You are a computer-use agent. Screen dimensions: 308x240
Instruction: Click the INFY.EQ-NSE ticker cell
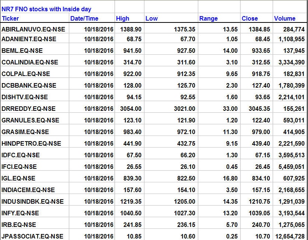(20, 213)
